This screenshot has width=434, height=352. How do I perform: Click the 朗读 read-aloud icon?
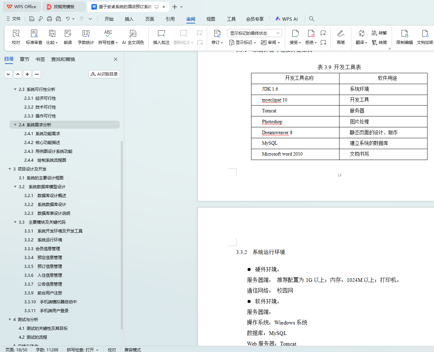click(68, 33)
